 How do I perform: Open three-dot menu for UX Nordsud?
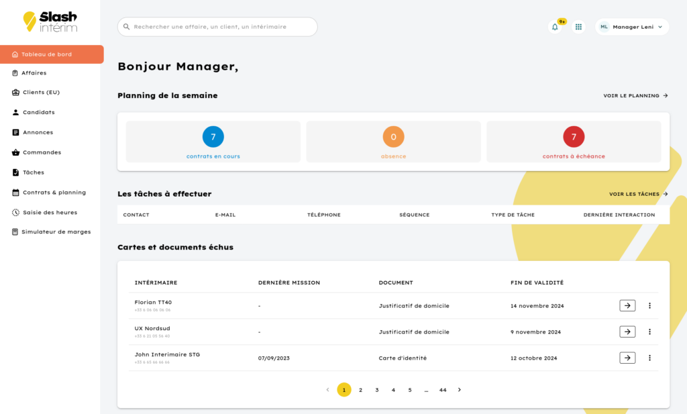[649, 331]
